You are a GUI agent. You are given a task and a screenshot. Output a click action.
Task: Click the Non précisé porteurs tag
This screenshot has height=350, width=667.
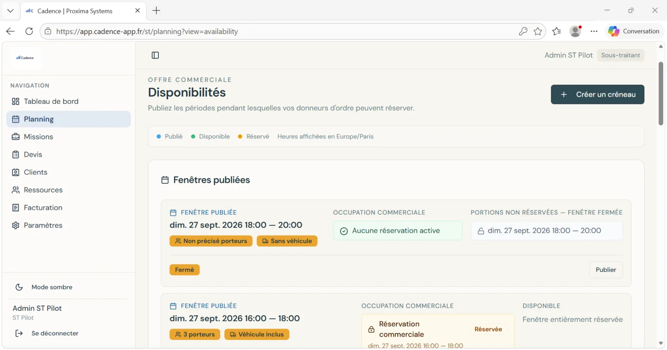(211, 241)
